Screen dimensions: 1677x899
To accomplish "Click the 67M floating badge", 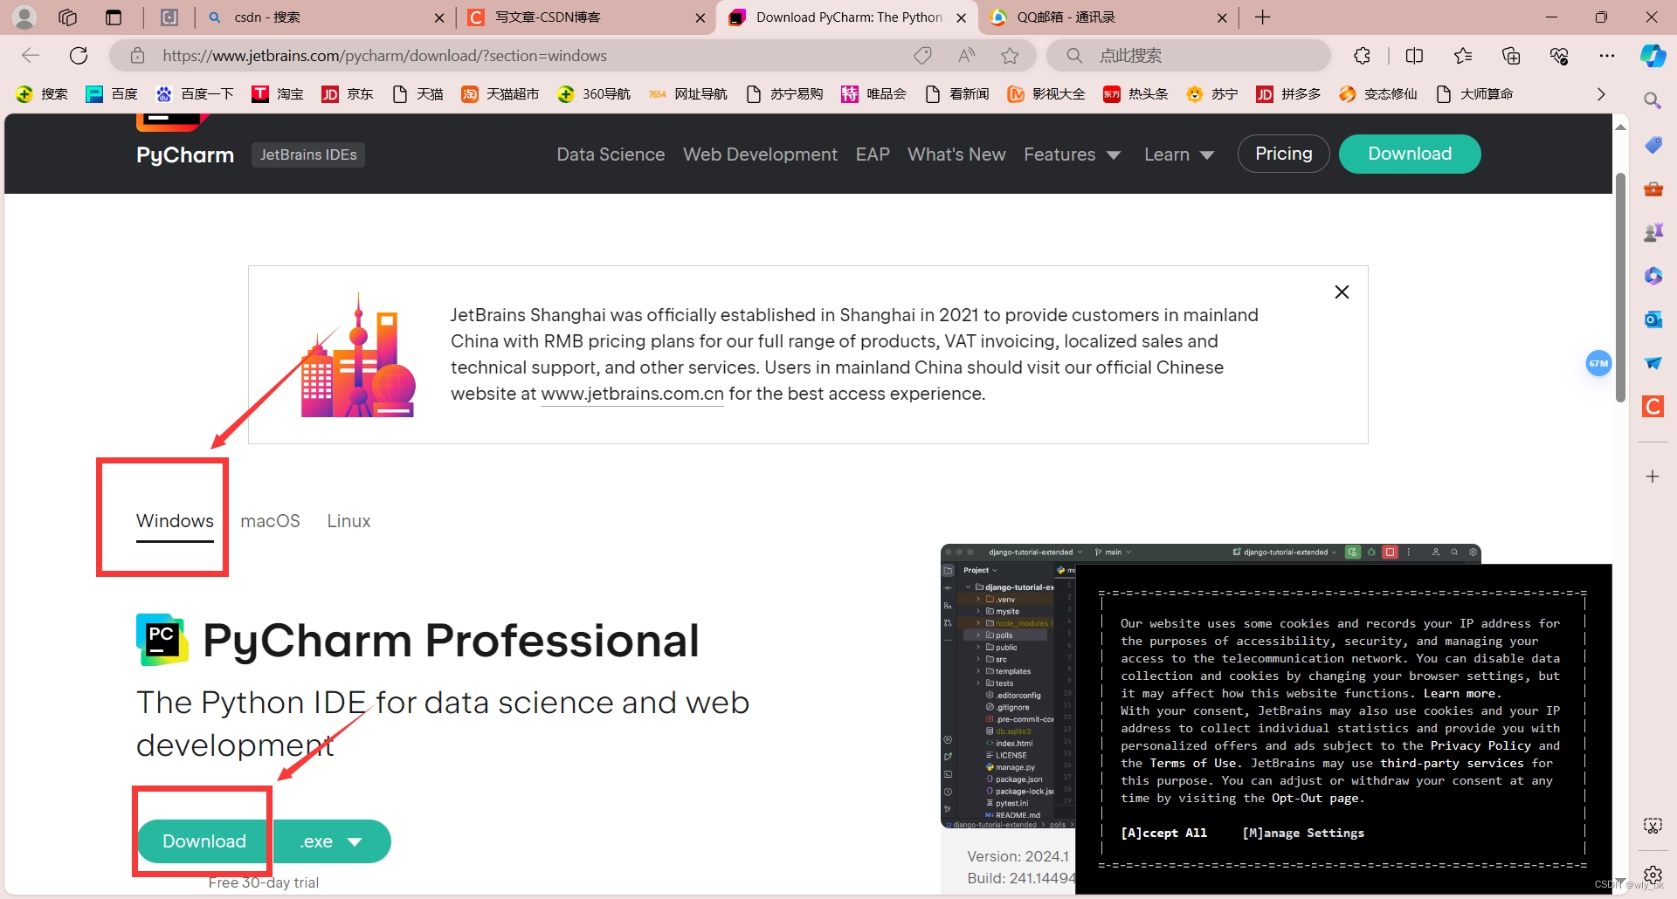I will [1598, 363].
